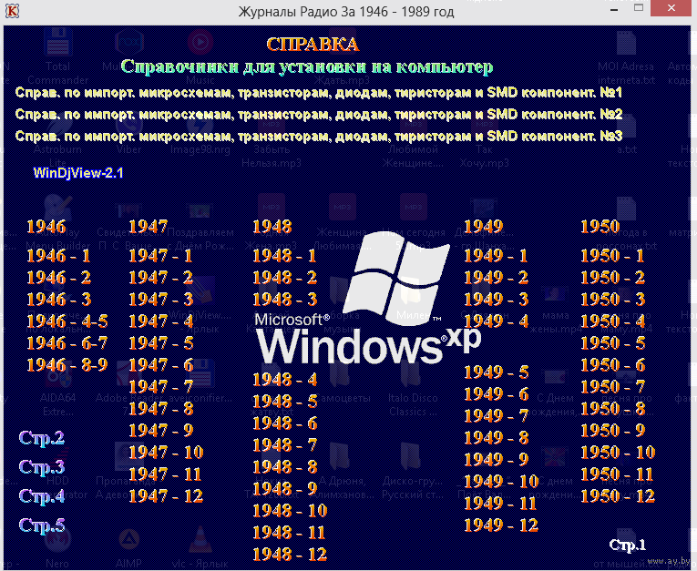Select the 1950 year heading
697x571 pixels.
[600, 227]
